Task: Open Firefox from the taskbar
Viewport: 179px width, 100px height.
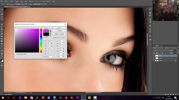Action: click(x=43, y=97)
